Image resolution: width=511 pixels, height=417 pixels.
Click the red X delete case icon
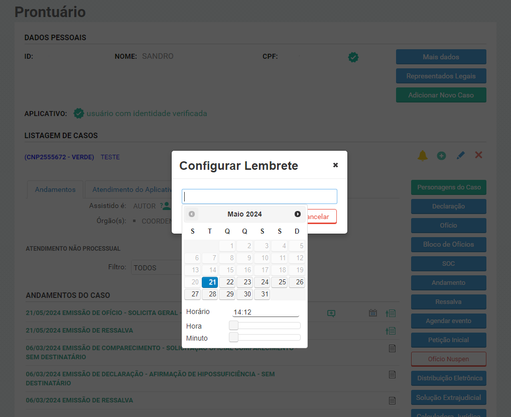click(x=478, y=155)
